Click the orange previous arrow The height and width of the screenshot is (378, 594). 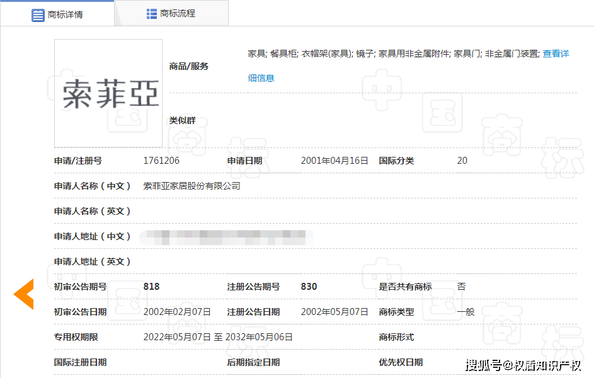coord(24,294)
